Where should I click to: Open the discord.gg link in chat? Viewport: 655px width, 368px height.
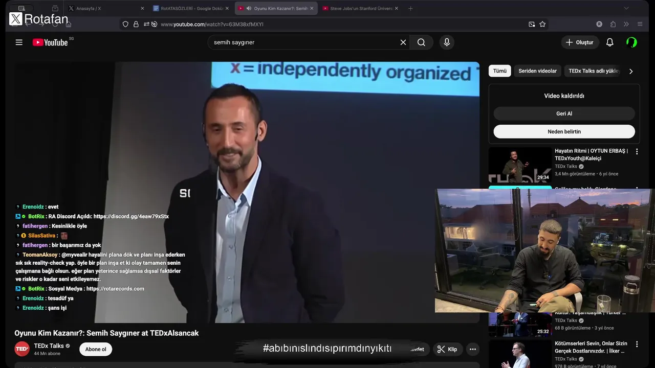point(131,217)
